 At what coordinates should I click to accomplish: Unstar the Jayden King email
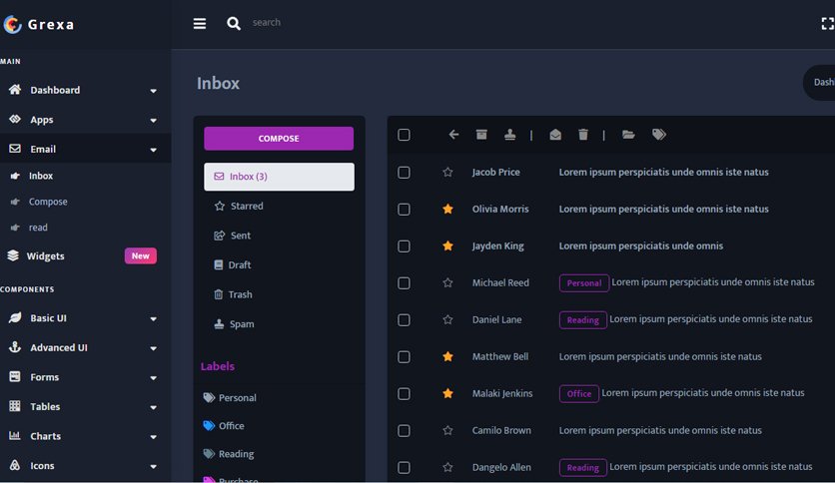click(447, 245)
